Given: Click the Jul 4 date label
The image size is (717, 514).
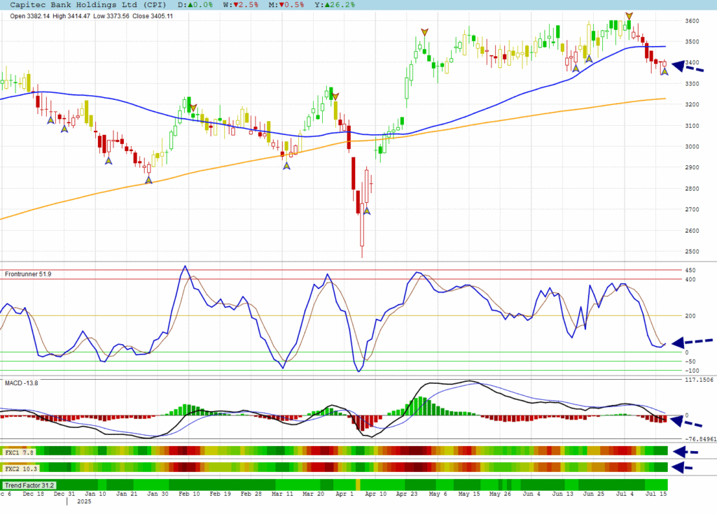Looking at the screenshot, I should point(625,494).
